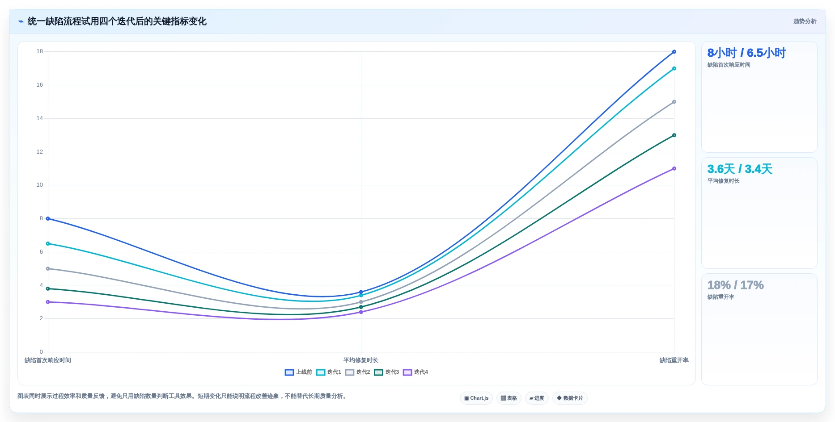Click the 迭代4 data point at 缺陷首次响应时间

(x=48, y=302)
